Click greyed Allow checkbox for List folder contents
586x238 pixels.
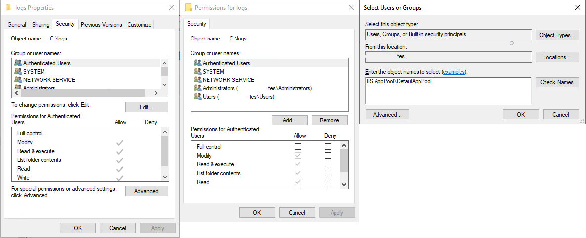(x=298, y=173)
